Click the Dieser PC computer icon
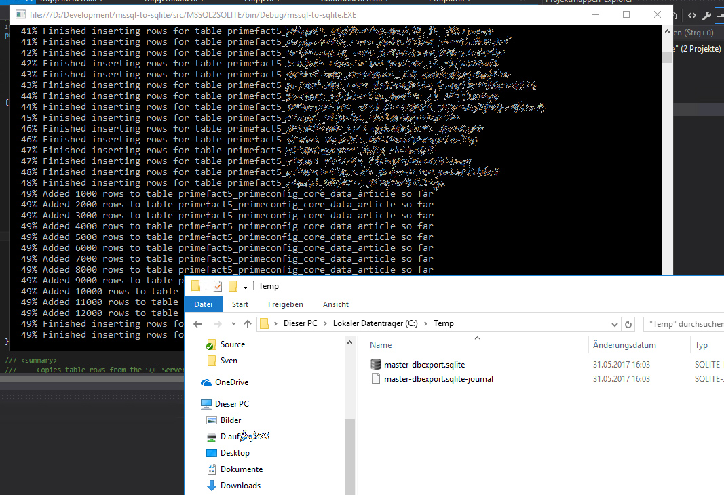 pos(206,404)
